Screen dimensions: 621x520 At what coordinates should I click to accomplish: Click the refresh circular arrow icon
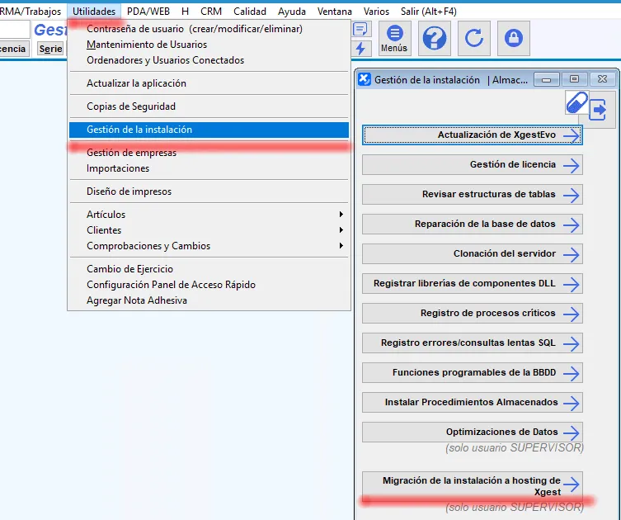473,38
